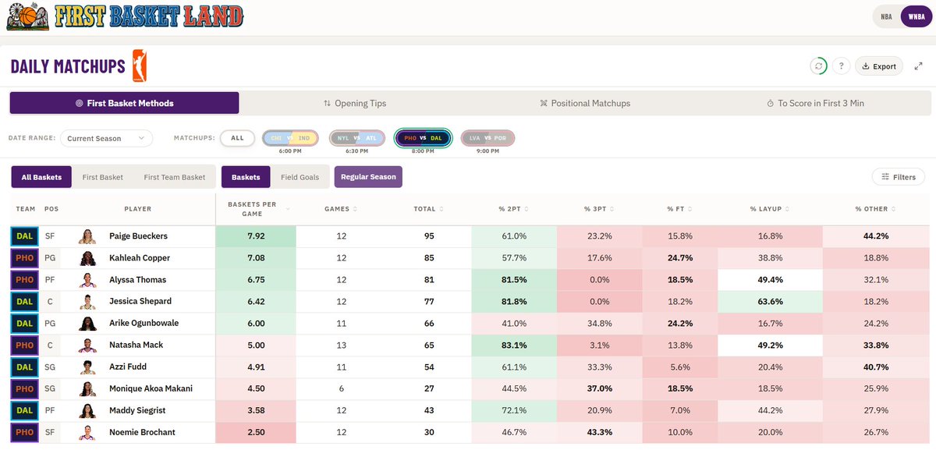Sort by Baskets Per Game column
The height and width of the screenshot is (450, 936).
point(256,209)
